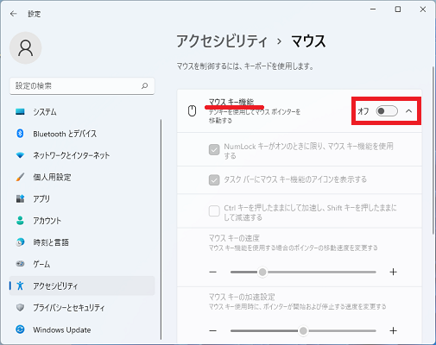Screen dimensions: 436x345
Task: Open Windows Update category
Action: pyautogui.click(x=82, y=329)
